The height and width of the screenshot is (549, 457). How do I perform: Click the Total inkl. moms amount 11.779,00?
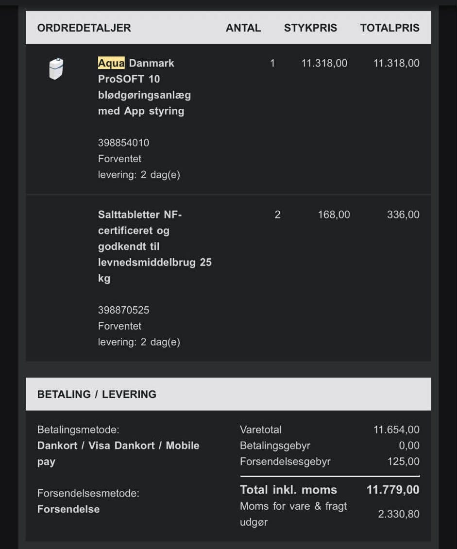pyautogui.click(x=393, y=489)
